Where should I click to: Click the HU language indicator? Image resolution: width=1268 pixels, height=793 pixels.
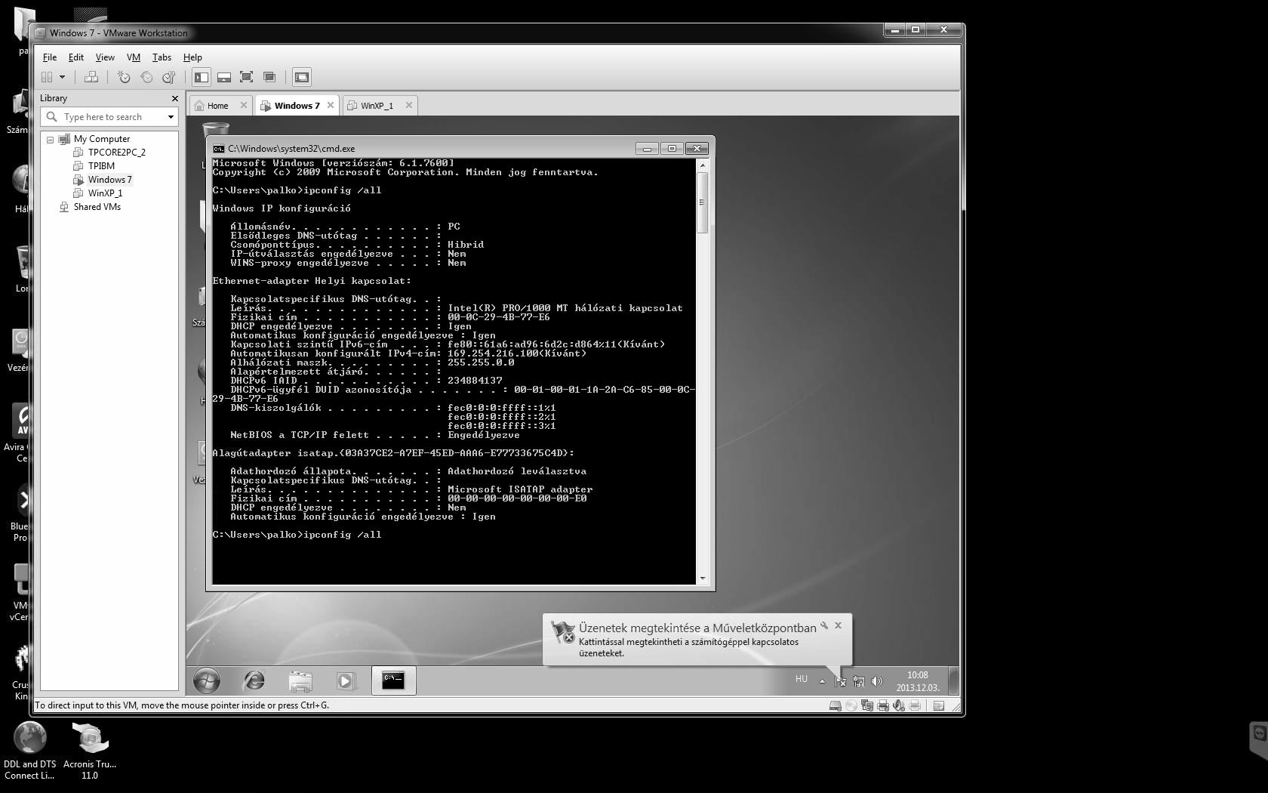[x=802, y=679]
